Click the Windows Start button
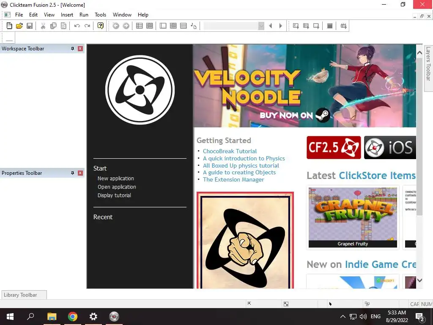The width and height of the screenshot is (433, 325). tap(10, 317)
